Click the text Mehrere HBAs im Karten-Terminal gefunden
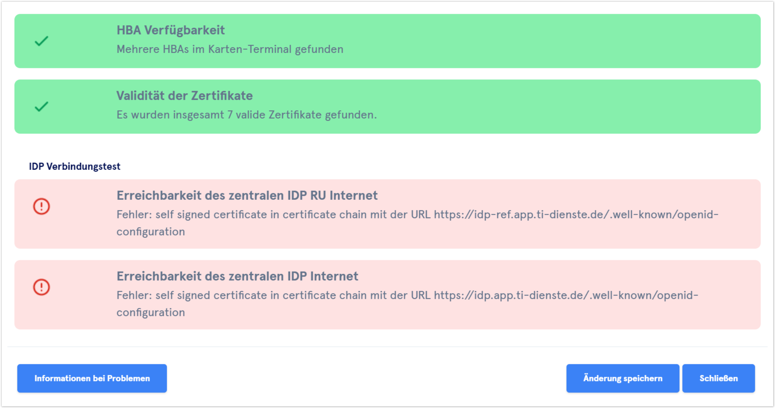The image size is (775, 408). 230,49
